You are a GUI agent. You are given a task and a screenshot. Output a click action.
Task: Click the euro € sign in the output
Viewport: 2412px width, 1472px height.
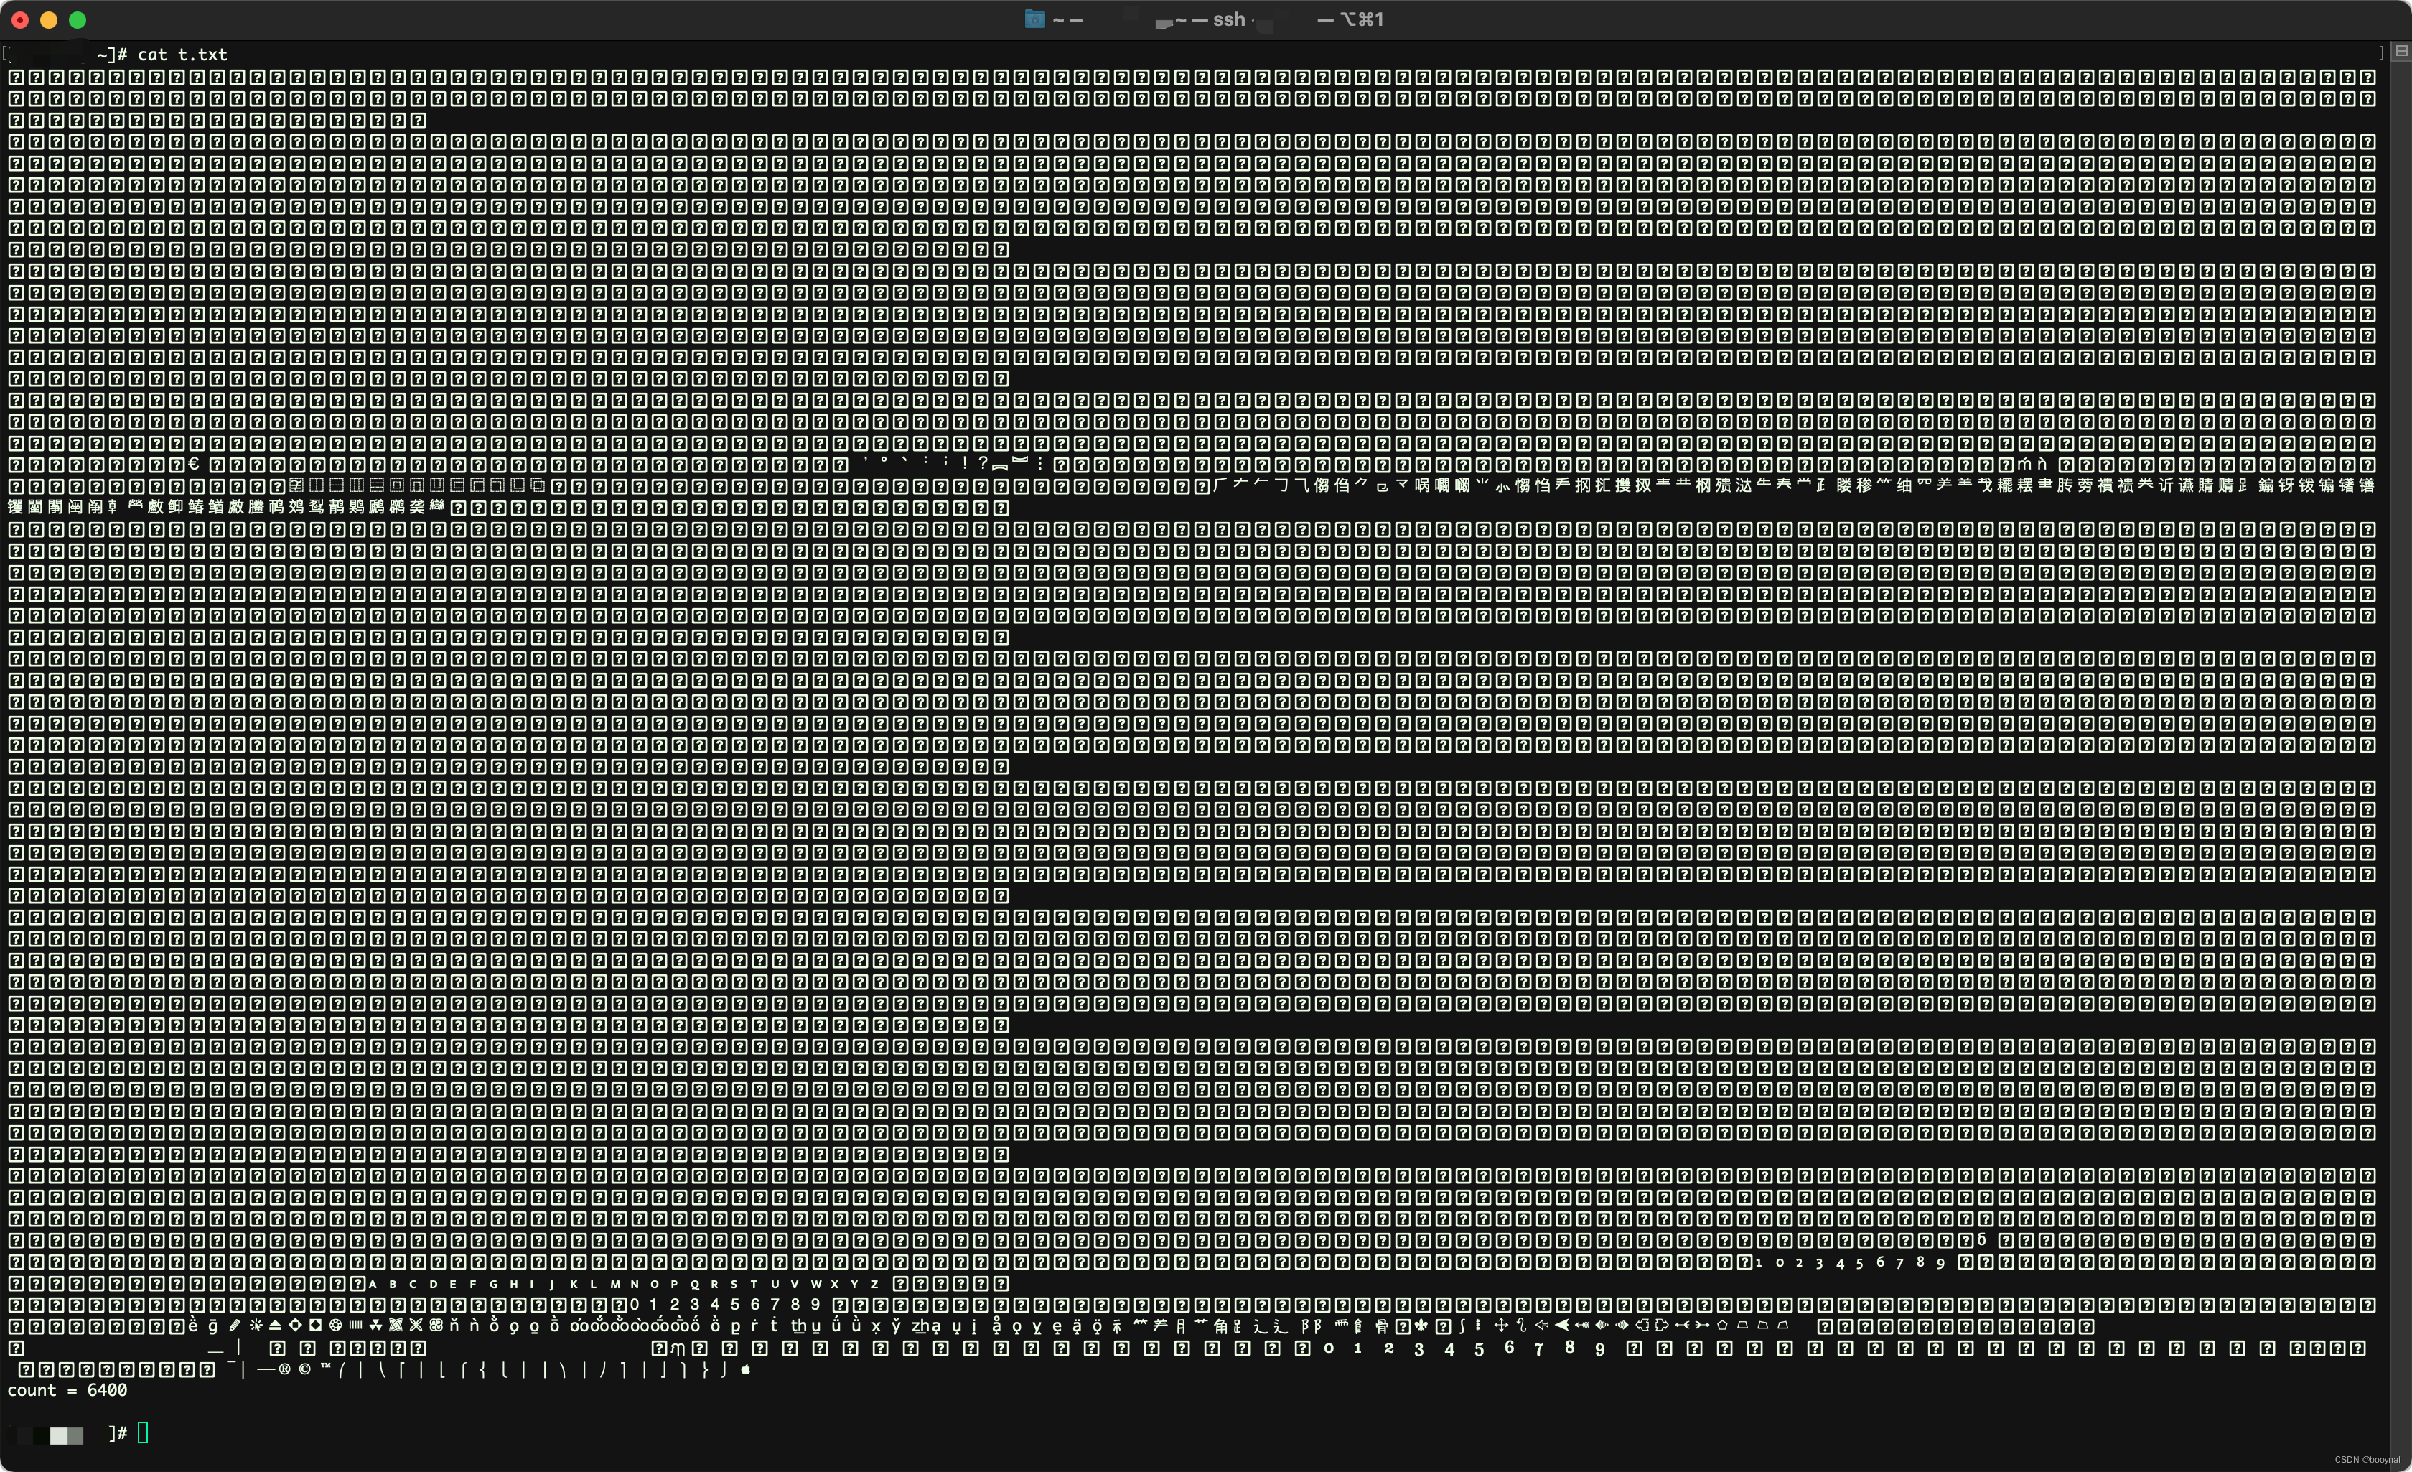coord(194,465)
